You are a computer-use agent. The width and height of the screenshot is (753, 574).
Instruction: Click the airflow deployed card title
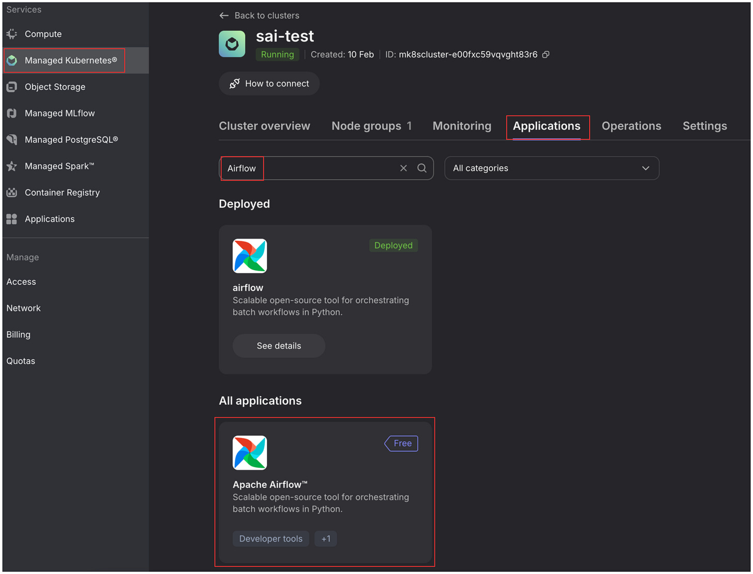coord(248,288)
